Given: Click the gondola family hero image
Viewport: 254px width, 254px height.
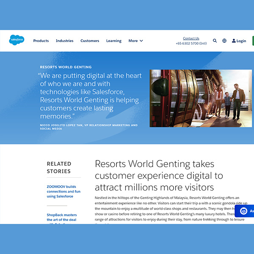Looking at the screenshot, I should click(201, 98).
